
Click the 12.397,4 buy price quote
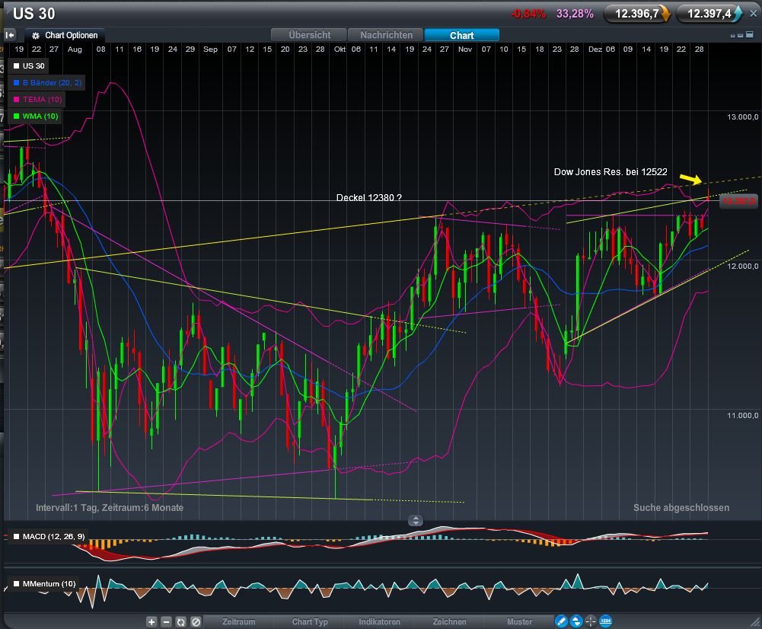coord(710,12)
